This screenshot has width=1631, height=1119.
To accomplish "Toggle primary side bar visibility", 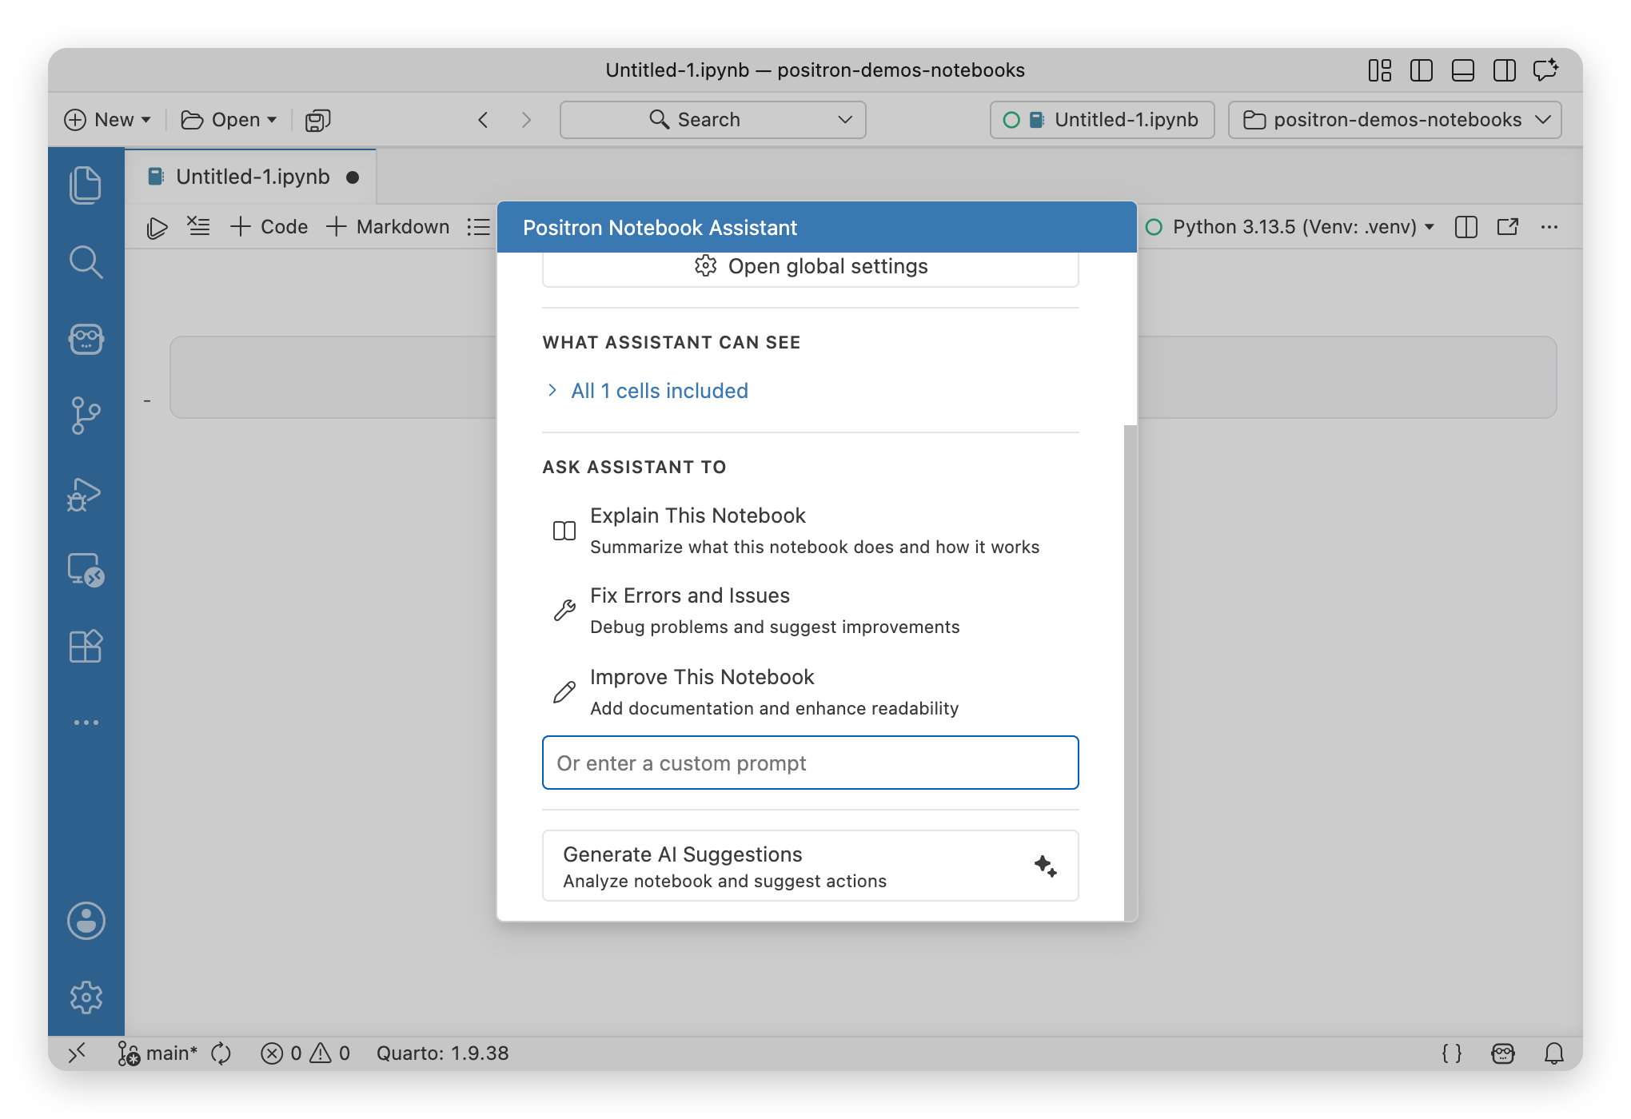I will (1422, 70).
